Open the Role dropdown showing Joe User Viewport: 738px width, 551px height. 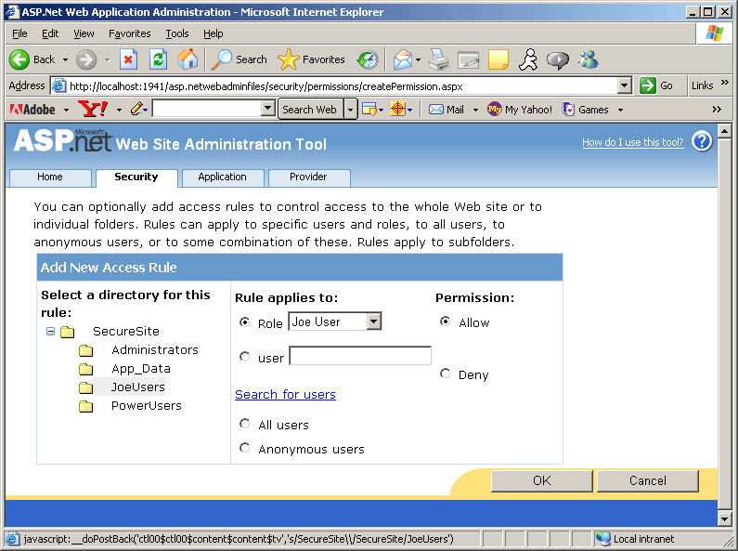tap(335, 321)
